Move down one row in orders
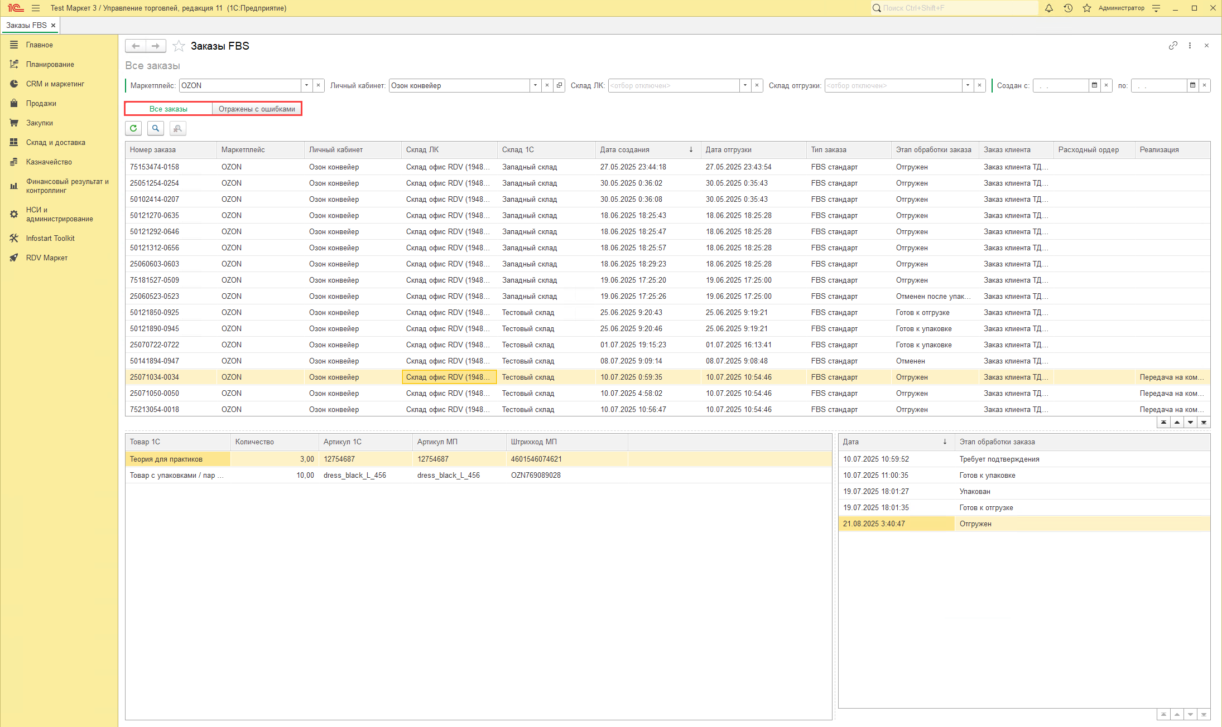Image resolution: width=1222 pixels, height=727 pixels. [x=1190, y=423]
